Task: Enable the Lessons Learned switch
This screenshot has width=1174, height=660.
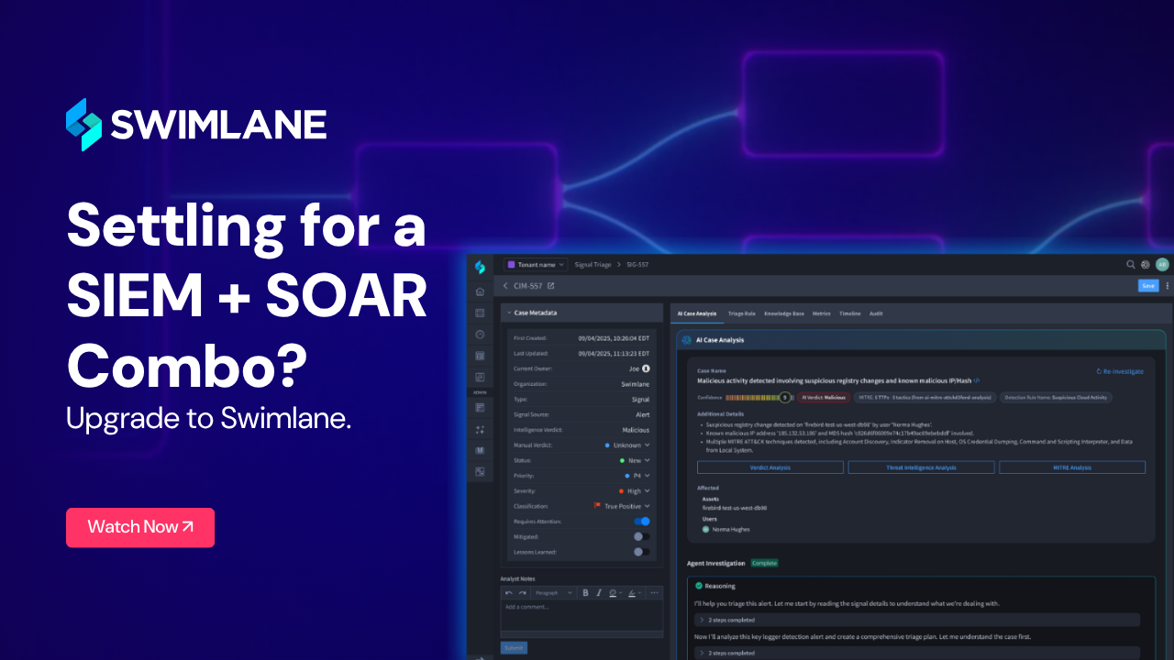Action: tap(642, 552)
